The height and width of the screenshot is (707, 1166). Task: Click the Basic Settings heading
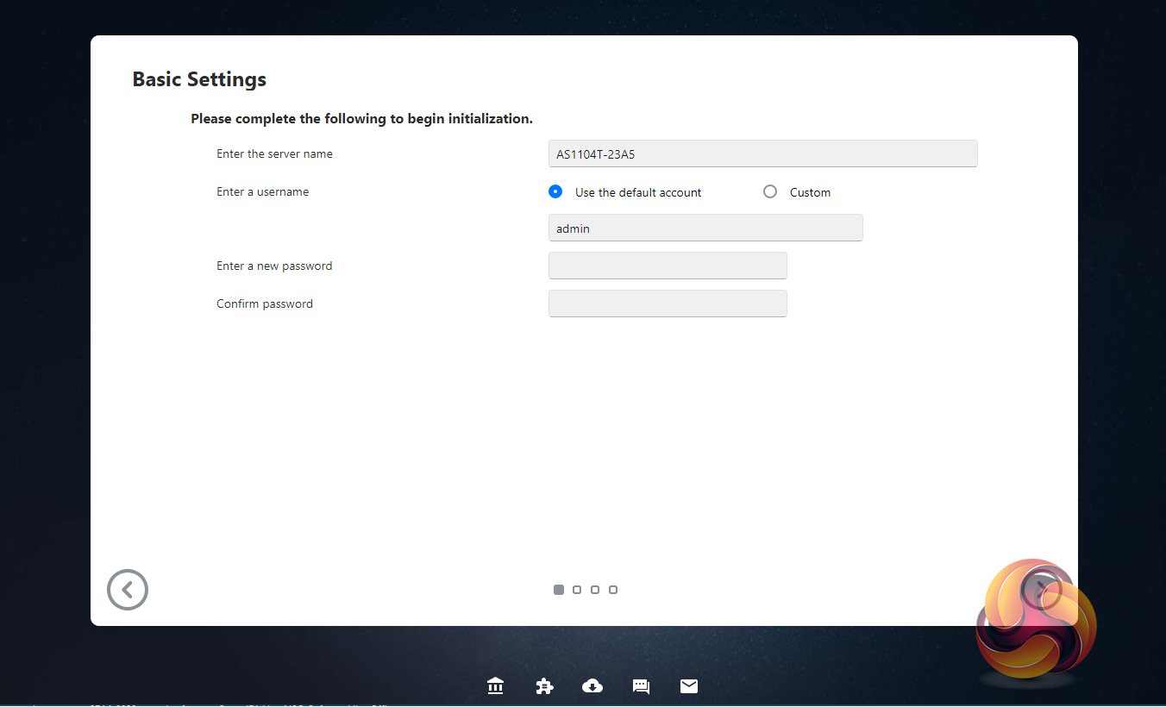[x=199, y=79]
